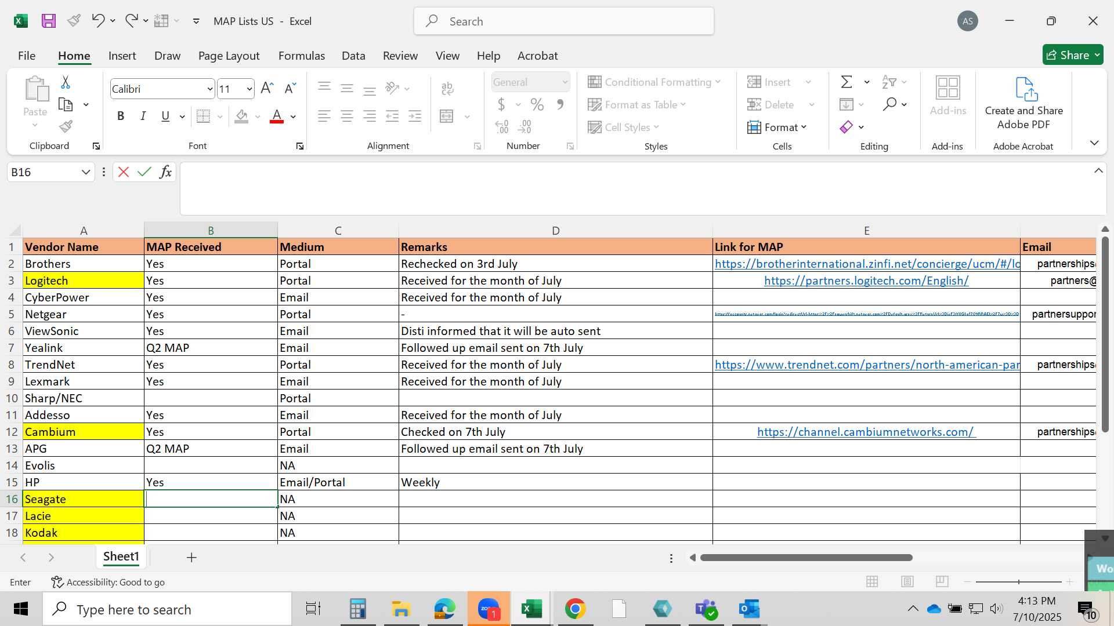Open Format cells menu

(777, 127)
